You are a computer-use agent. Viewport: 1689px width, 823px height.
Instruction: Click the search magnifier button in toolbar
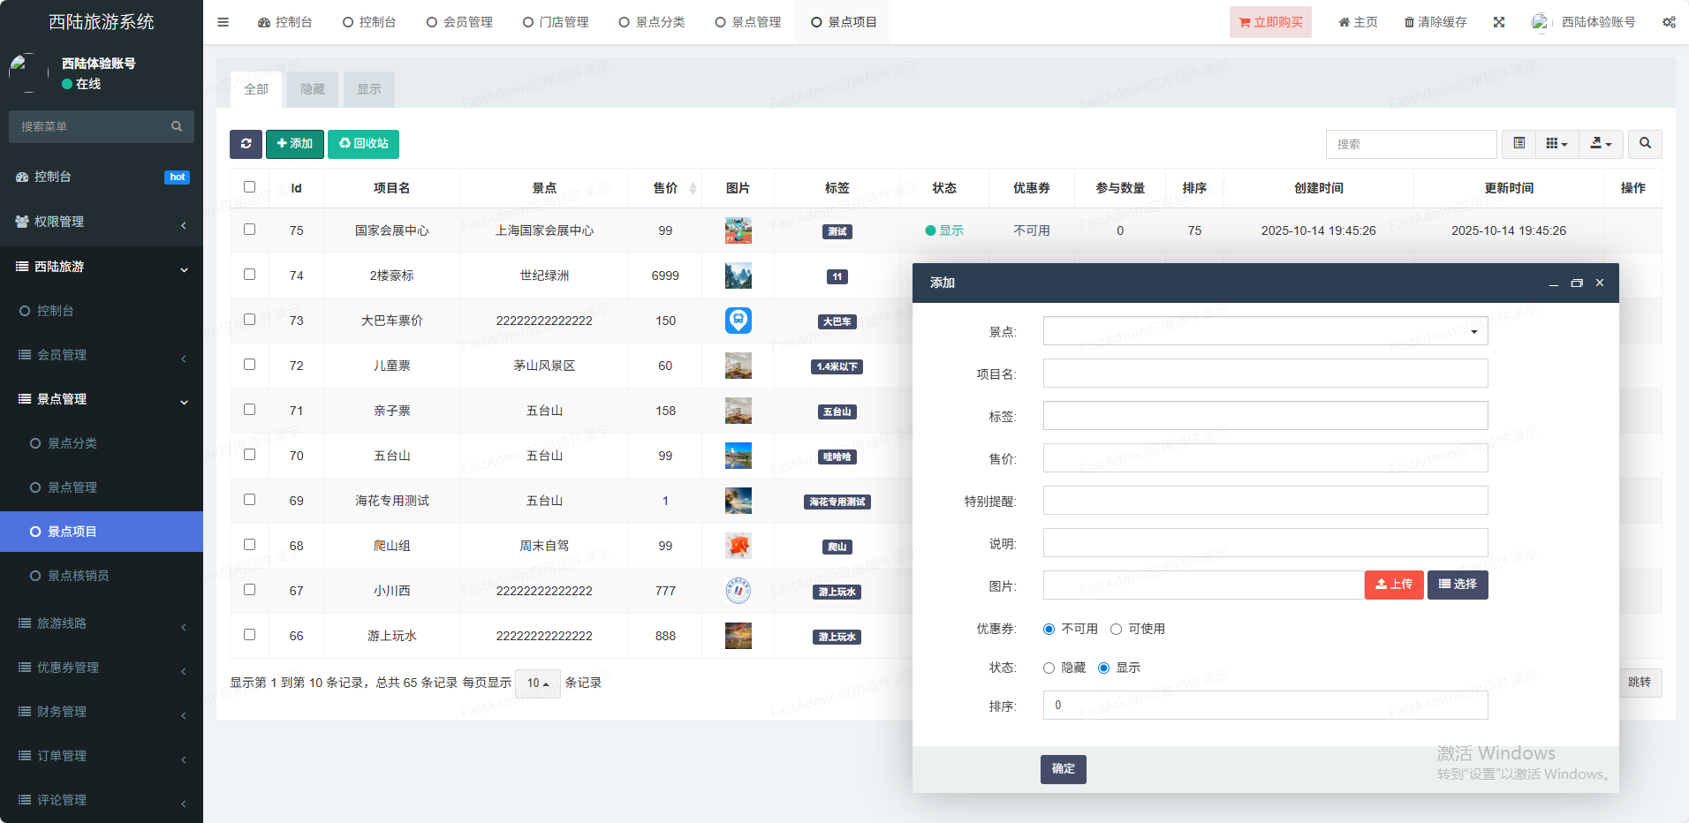click(1645, 144)
